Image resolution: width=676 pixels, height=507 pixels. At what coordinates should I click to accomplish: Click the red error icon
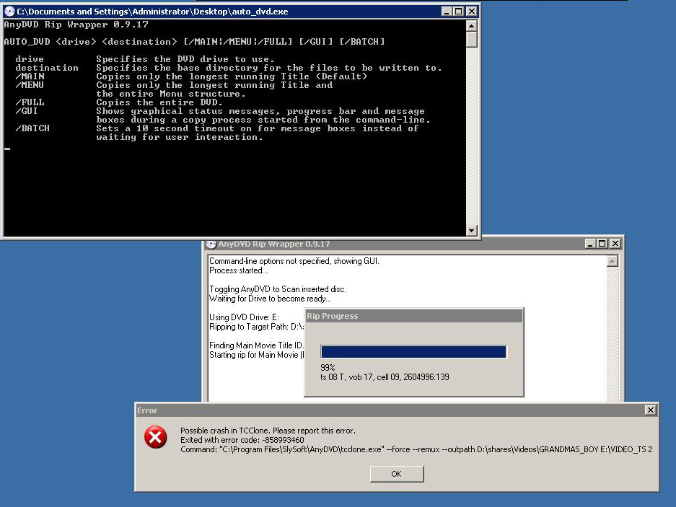click(156, 437)
